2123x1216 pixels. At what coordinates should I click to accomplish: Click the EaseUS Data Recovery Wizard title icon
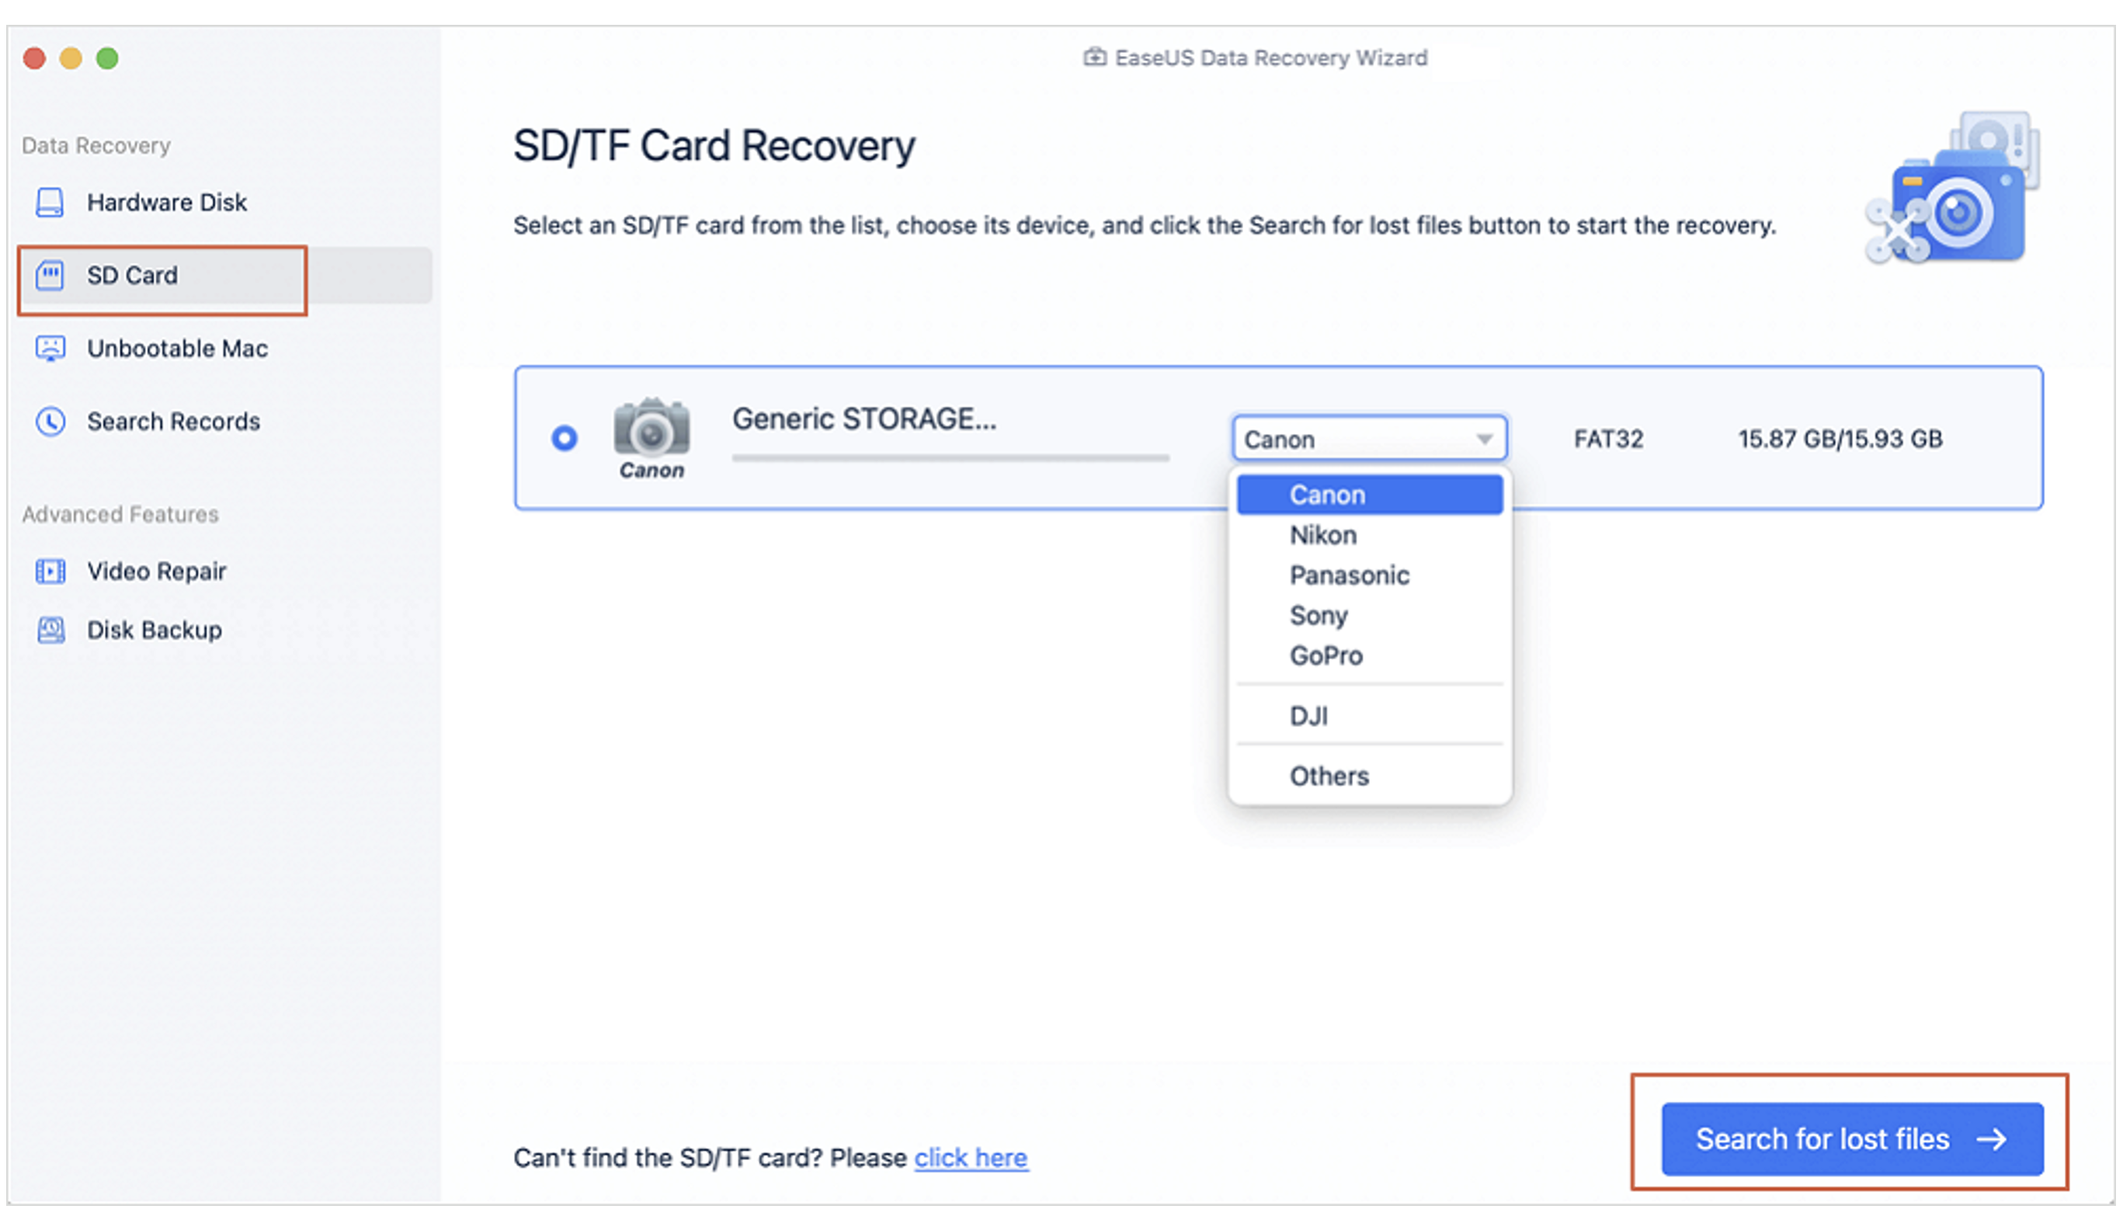[x=1095, y=57]
